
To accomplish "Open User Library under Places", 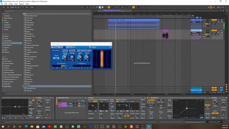I will [x=8, y=61].
